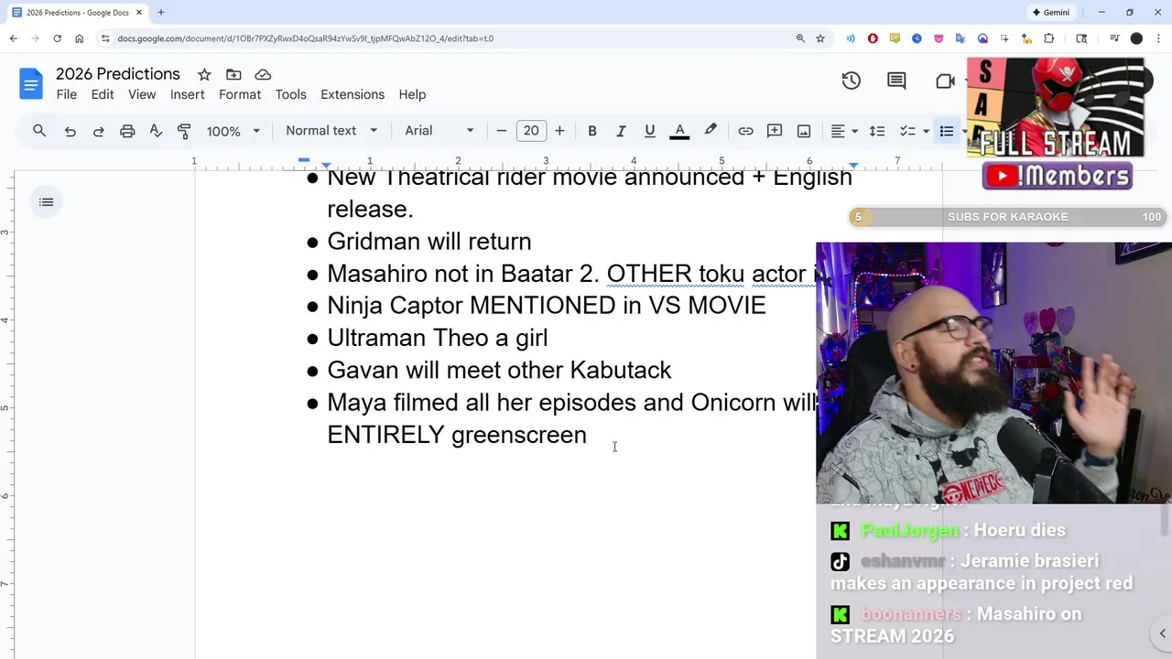Toggle the bulleted list button
Image resolution: width=1172 pixels, height=659 pixels.
947,131
